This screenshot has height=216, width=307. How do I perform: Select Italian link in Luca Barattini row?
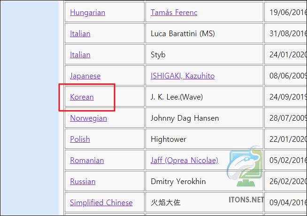(80, 34)
